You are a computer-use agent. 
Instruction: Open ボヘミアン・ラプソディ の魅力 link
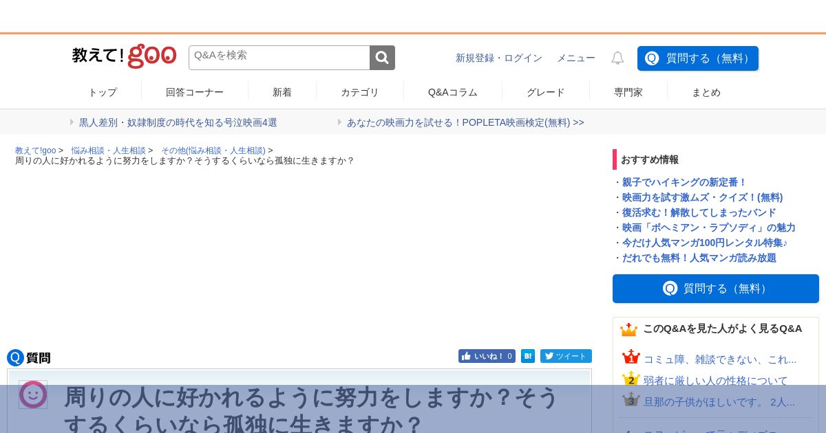pos(709,227)
